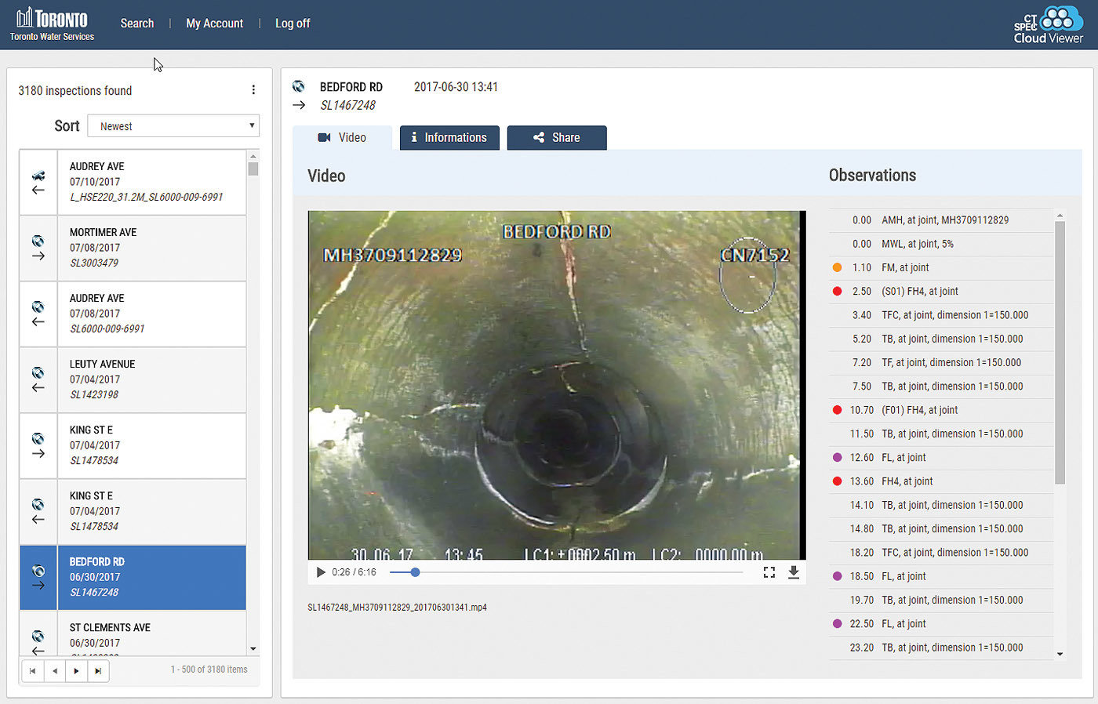Click the video progress slider handle

(415, 572)
